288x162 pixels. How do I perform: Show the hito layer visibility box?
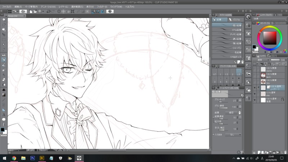pyautogui.click(x=255, y=81)
